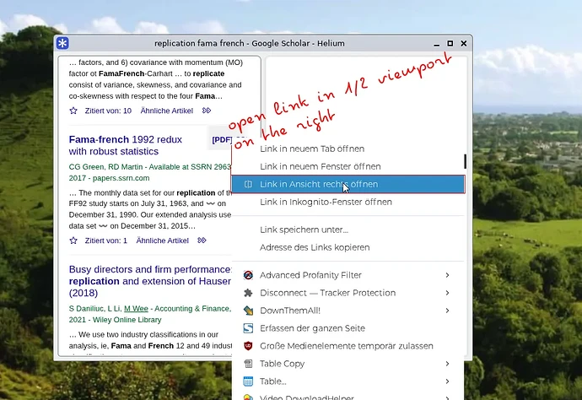
Task: Open 'Ähnliche Artikel' next to 'Zitiert von: 10'
Action: tap(167, 111)
